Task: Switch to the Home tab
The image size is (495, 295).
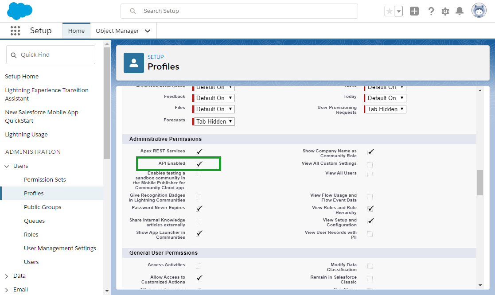Action: [76, 31]
